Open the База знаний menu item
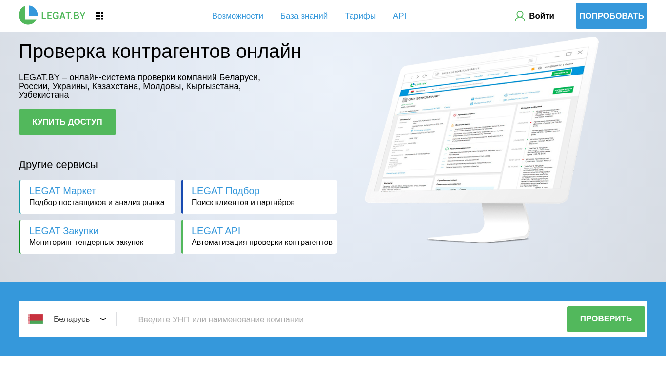Image resolution: width=666 pixels, height=374 pixels. tap(304, 16)
